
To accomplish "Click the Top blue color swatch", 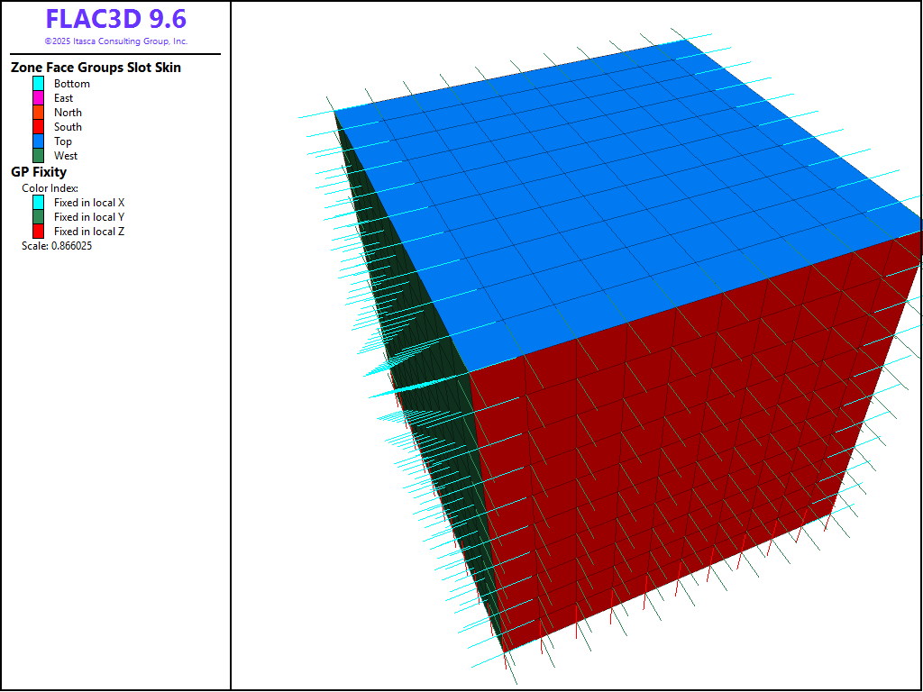I will [39, 141].
